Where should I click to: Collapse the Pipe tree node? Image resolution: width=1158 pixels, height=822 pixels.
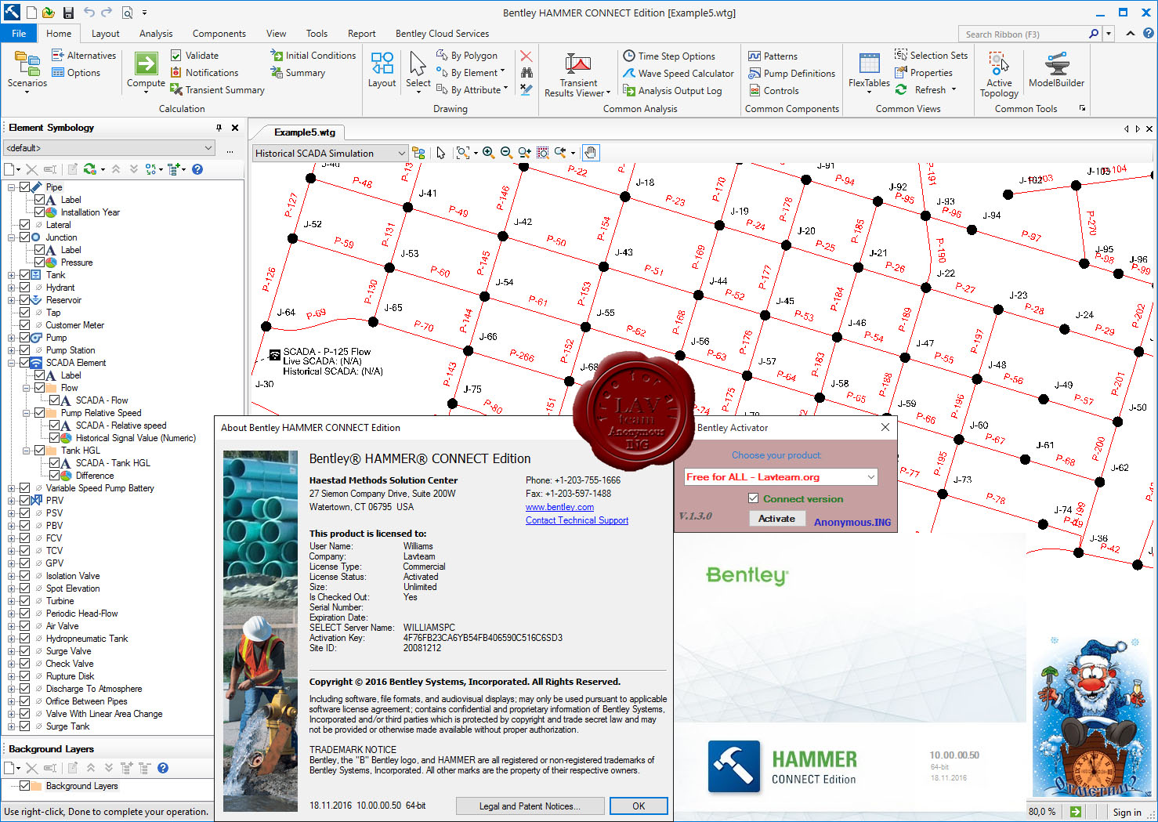coord(11,187)
